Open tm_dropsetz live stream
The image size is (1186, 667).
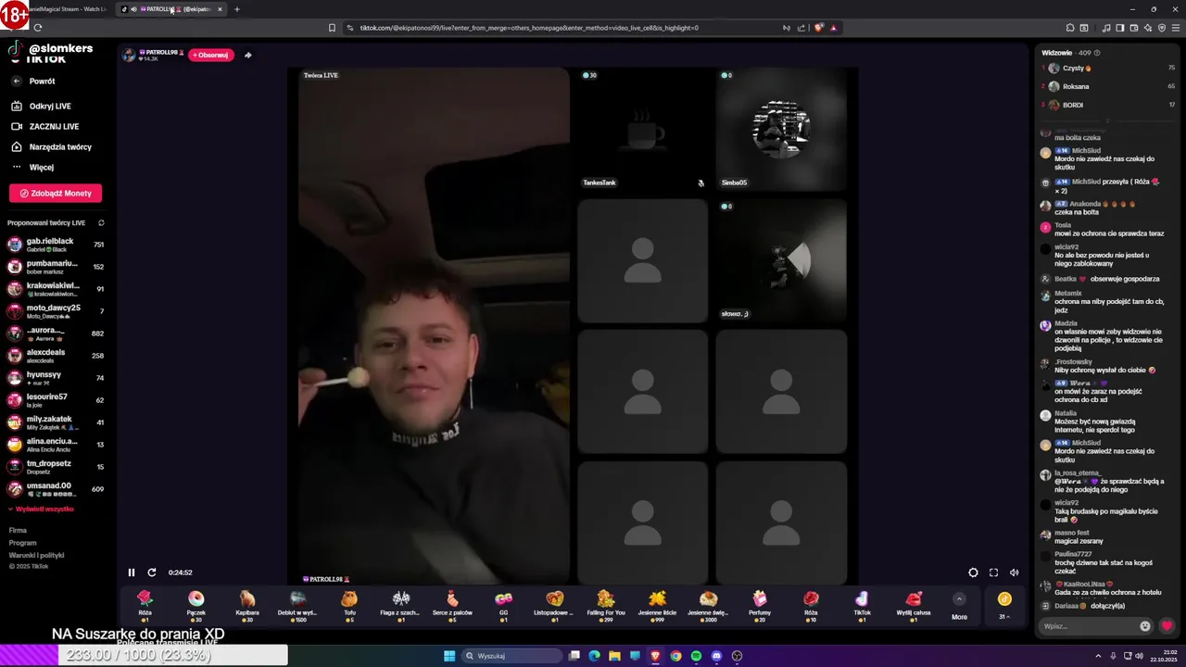click(56, 466)
